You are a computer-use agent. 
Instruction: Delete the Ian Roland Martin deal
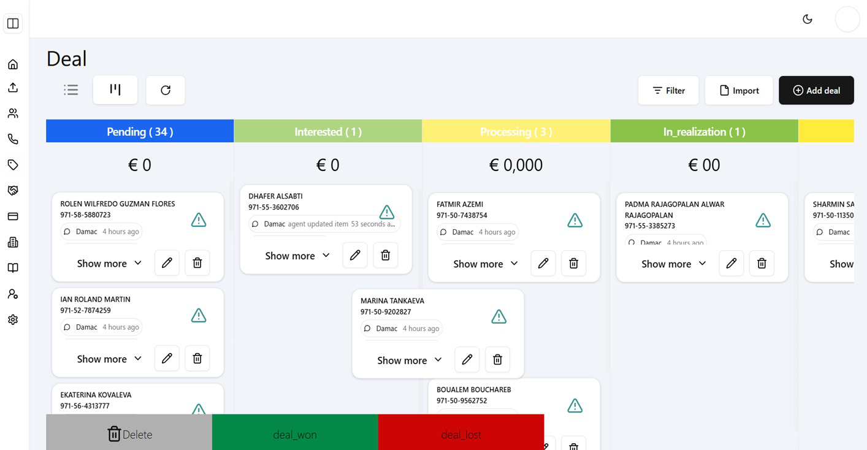[197, 359]
